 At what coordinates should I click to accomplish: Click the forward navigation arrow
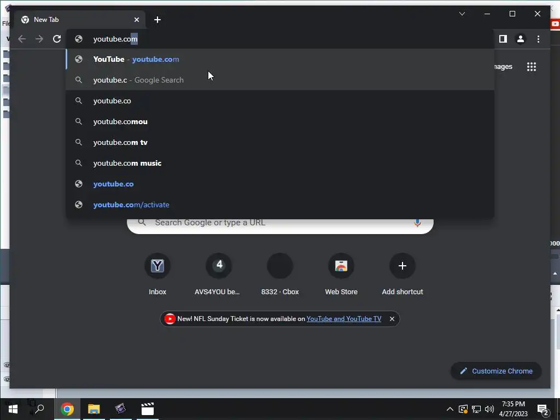pos(39,39)
